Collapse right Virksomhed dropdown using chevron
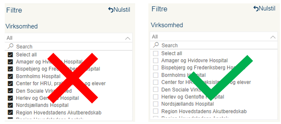The width and height of the screenshot is (281, 124). click(x=273, y=37)
